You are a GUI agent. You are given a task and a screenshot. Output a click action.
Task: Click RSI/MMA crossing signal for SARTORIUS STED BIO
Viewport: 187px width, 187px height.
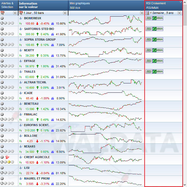click(x=154, y=29)
